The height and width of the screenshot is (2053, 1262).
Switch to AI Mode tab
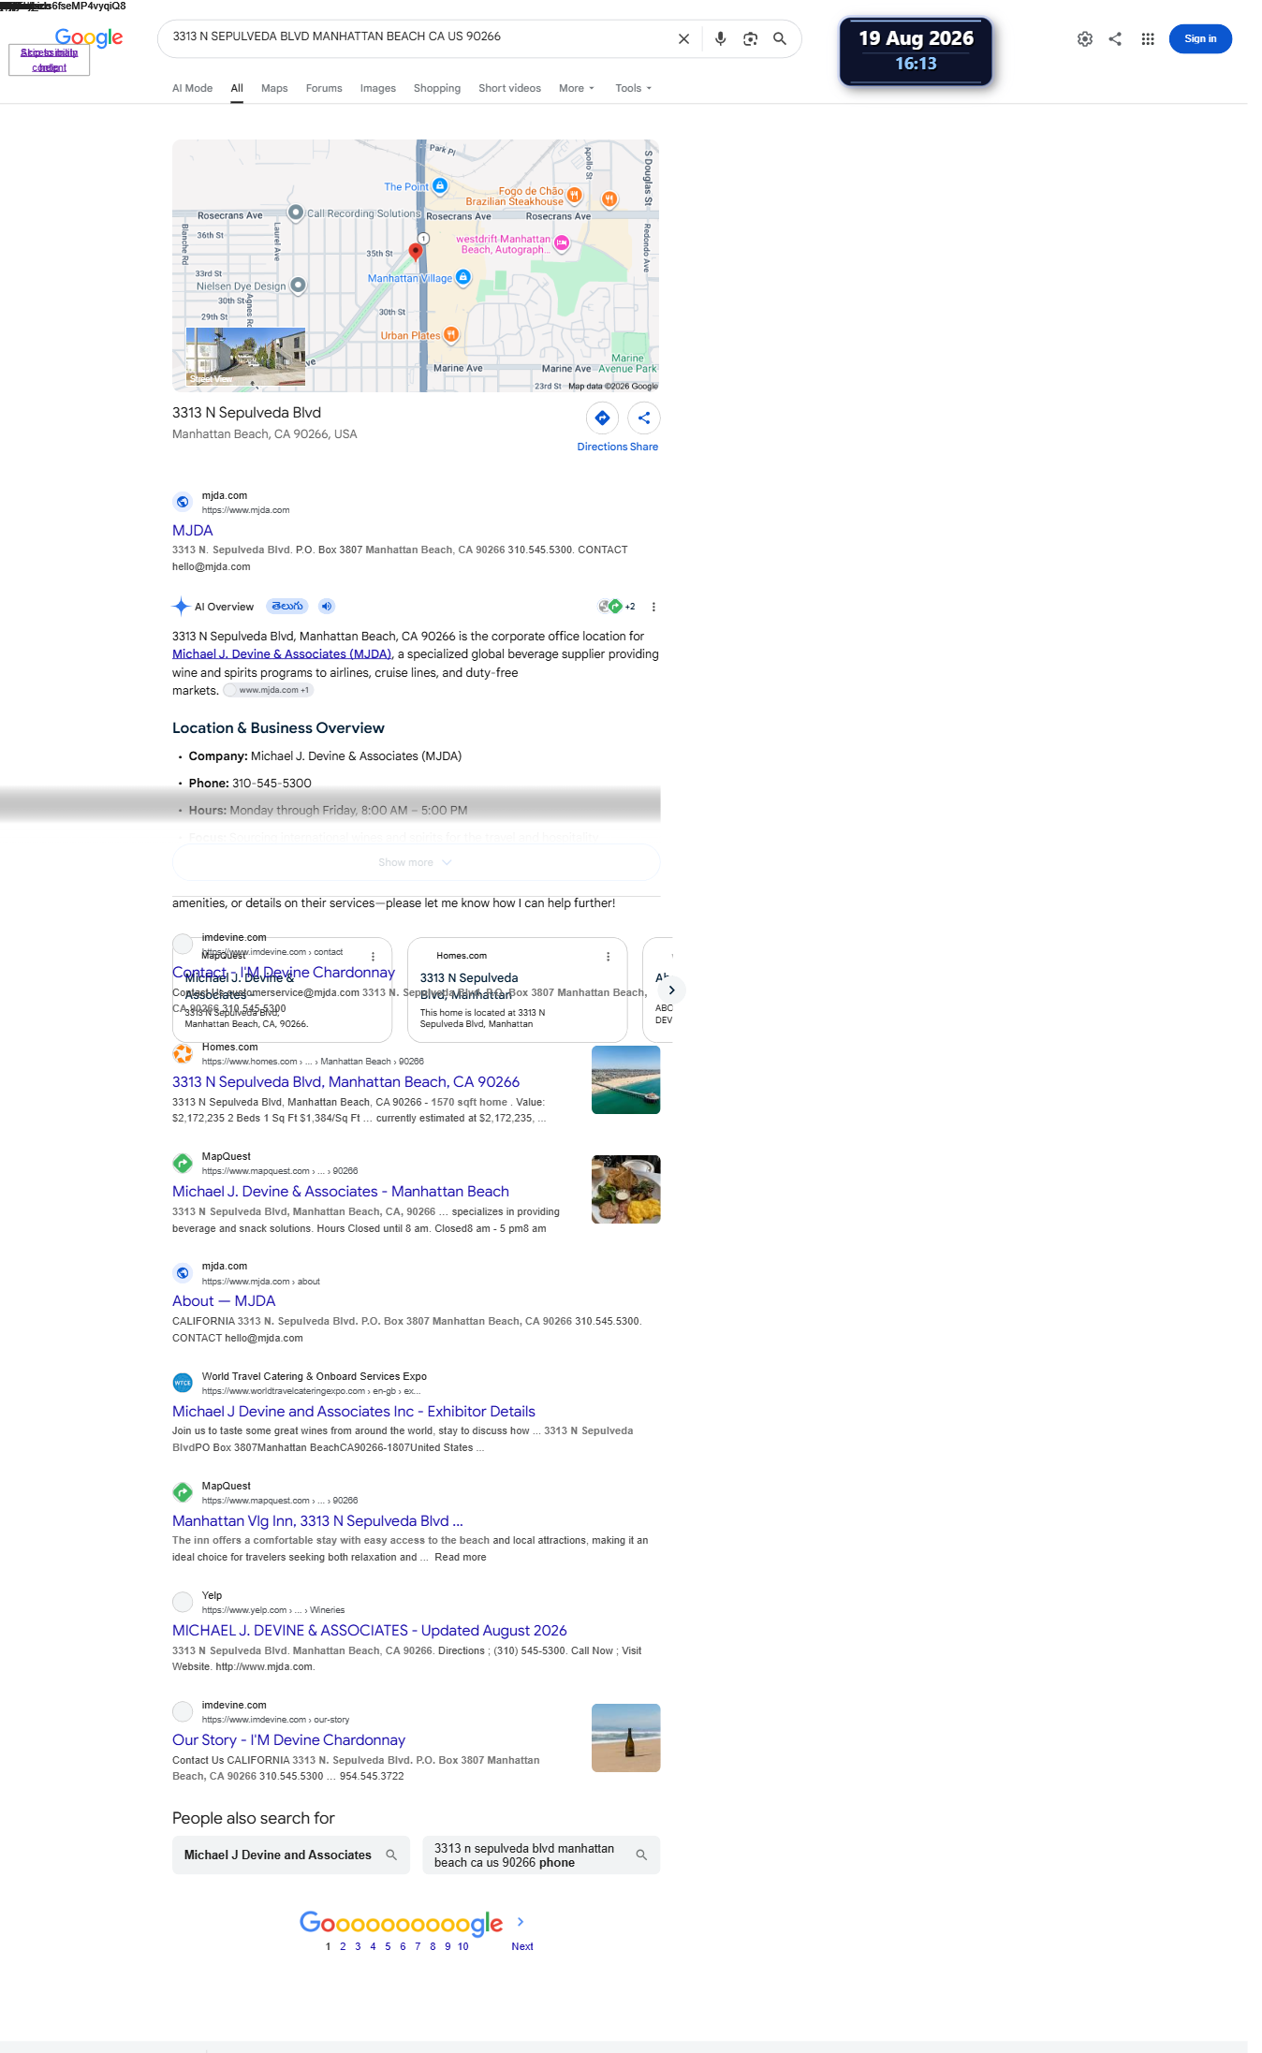pos(192,88)
